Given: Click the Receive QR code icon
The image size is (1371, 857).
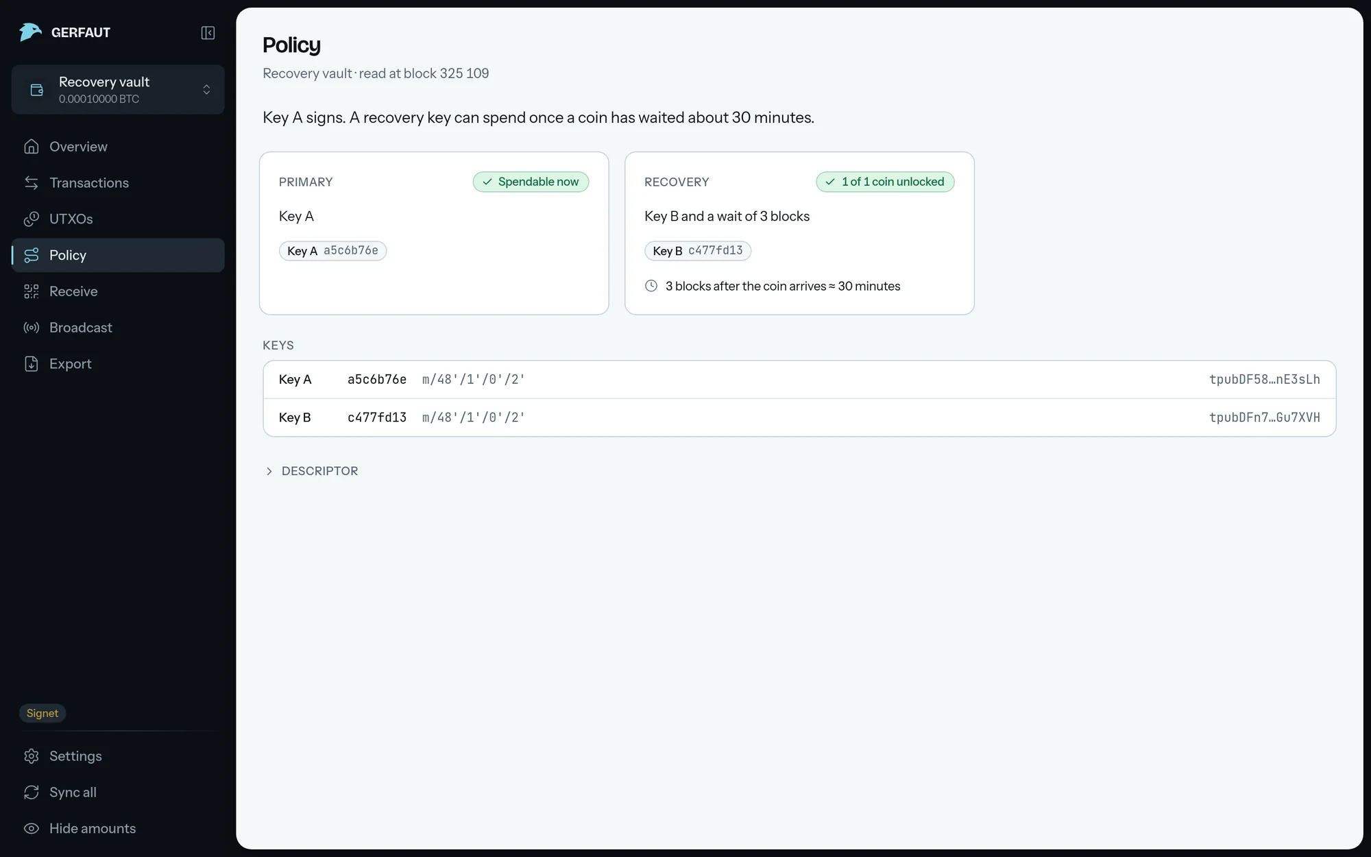Looking at the screenshot, I should pyautogui.click(x=32, y=291).
